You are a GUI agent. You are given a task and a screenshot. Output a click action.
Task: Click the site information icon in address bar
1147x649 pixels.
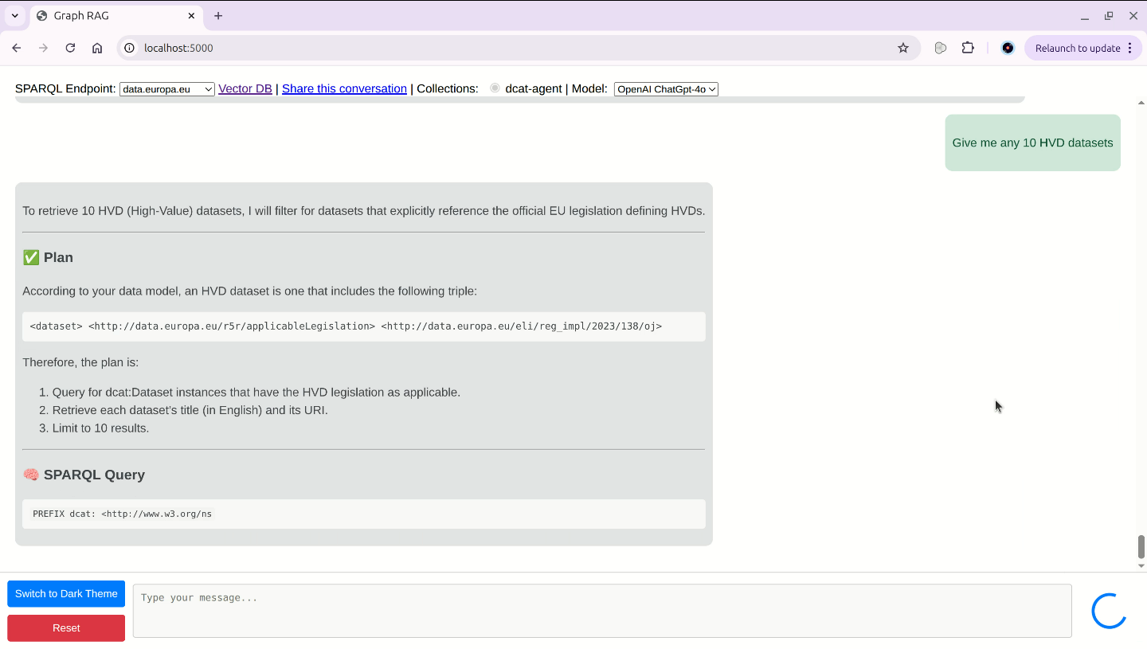click(130, 48)
